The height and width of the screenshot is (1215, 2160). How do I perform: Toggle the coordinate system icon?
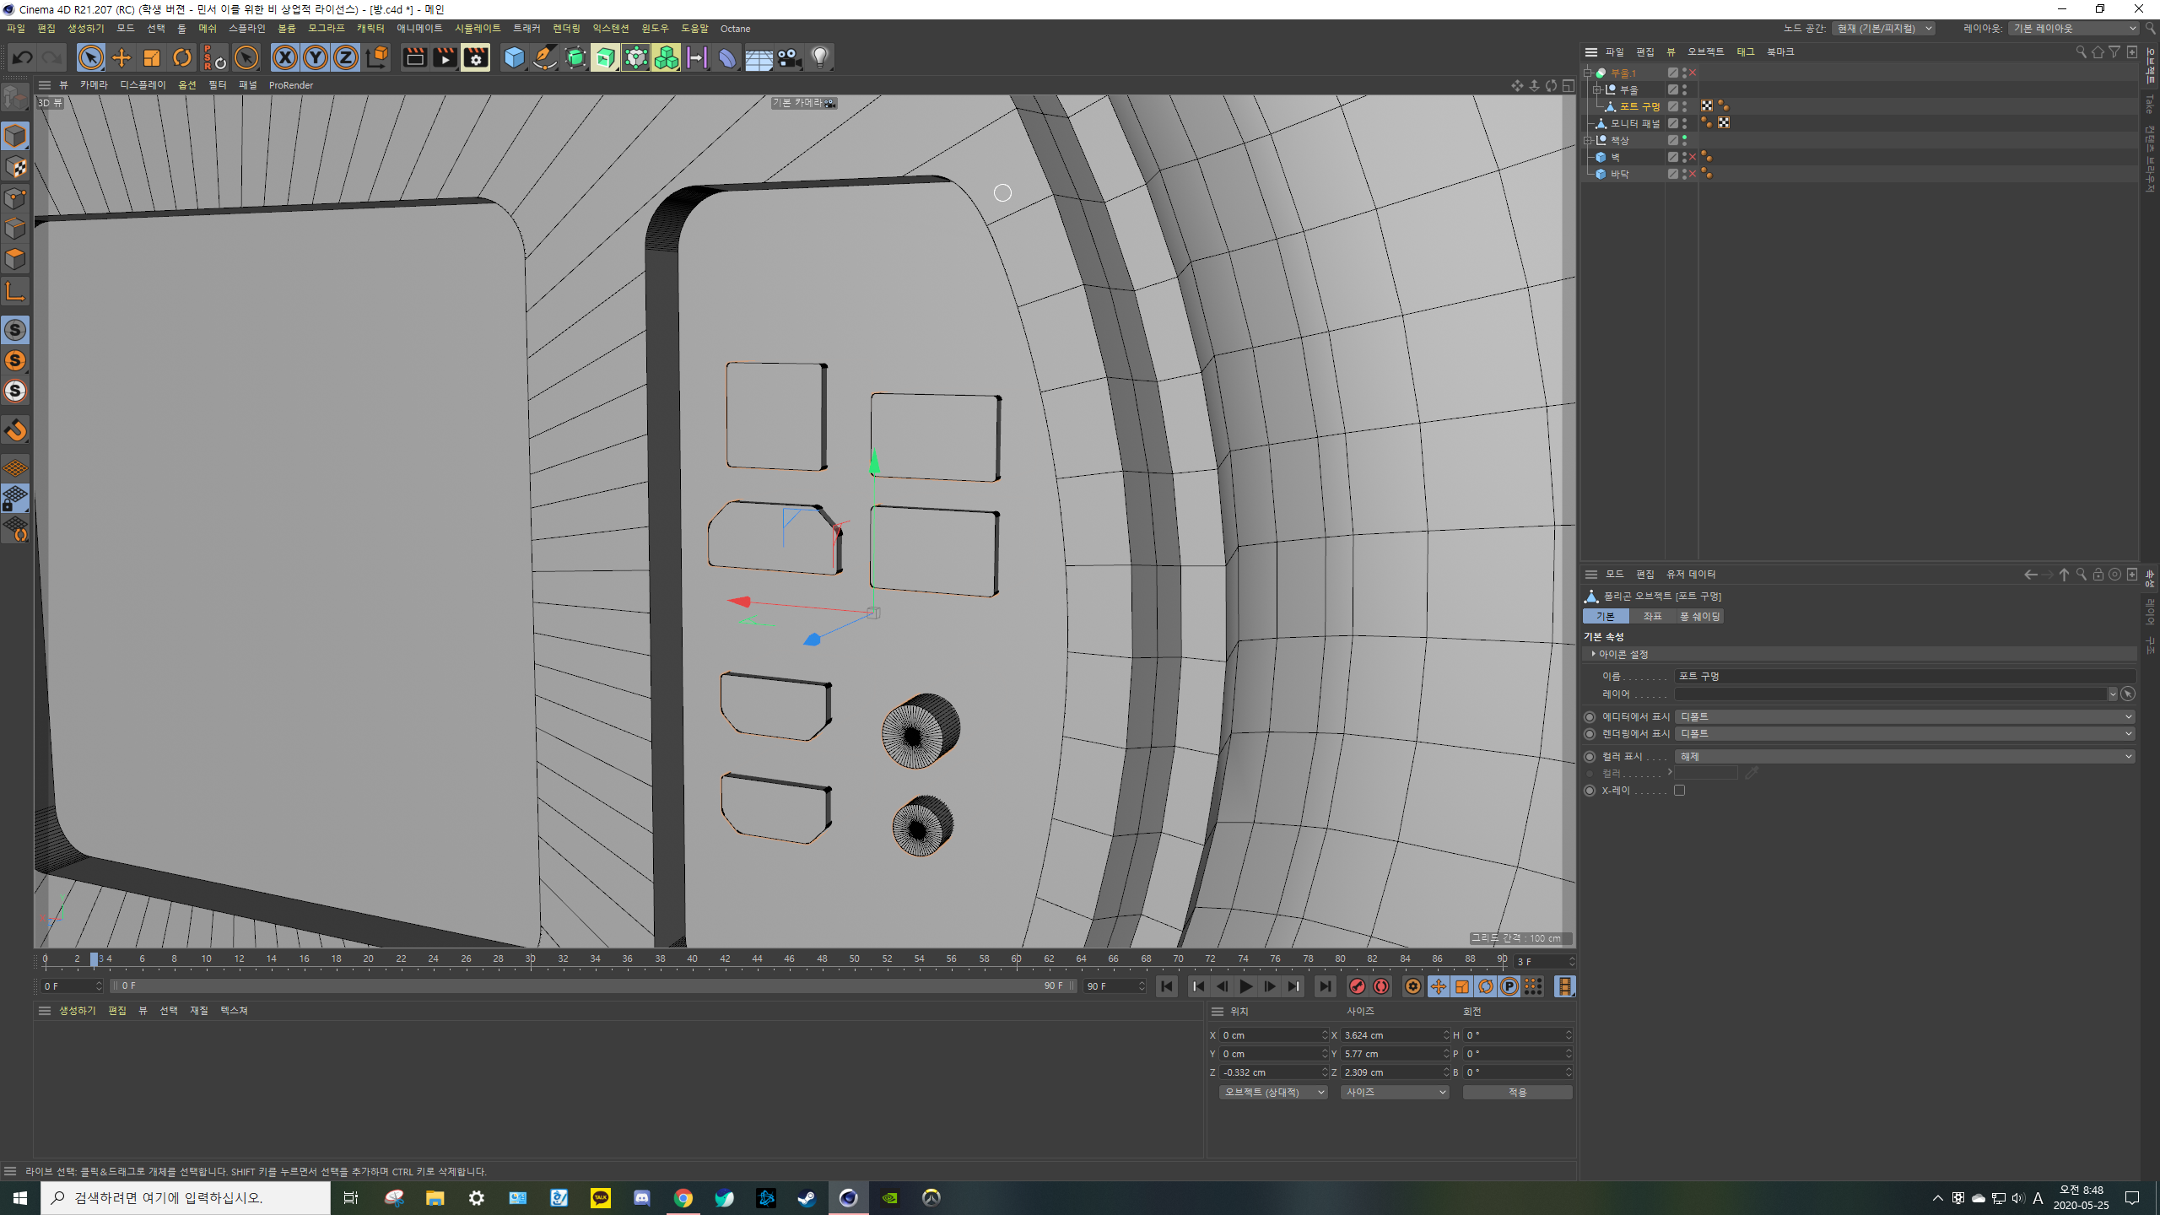coord(377,57)
